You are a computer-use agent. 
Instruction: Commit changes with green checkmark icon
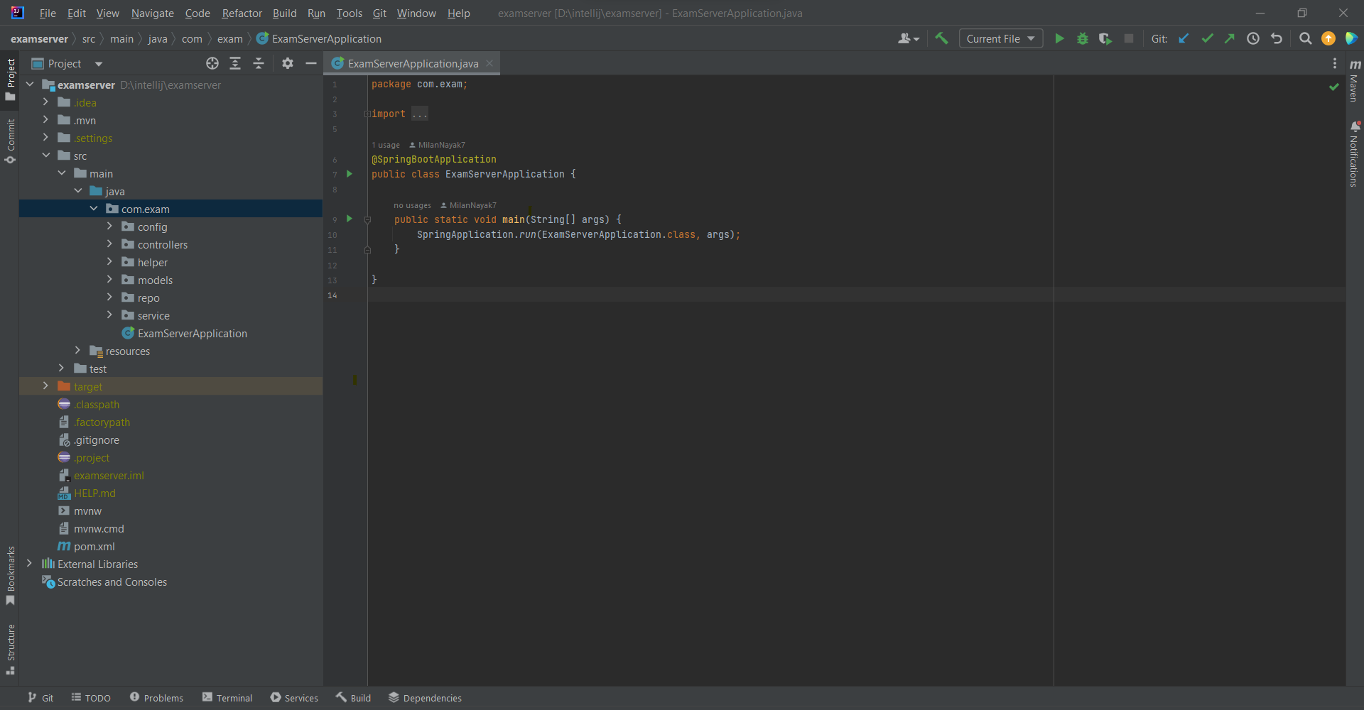1207,38
